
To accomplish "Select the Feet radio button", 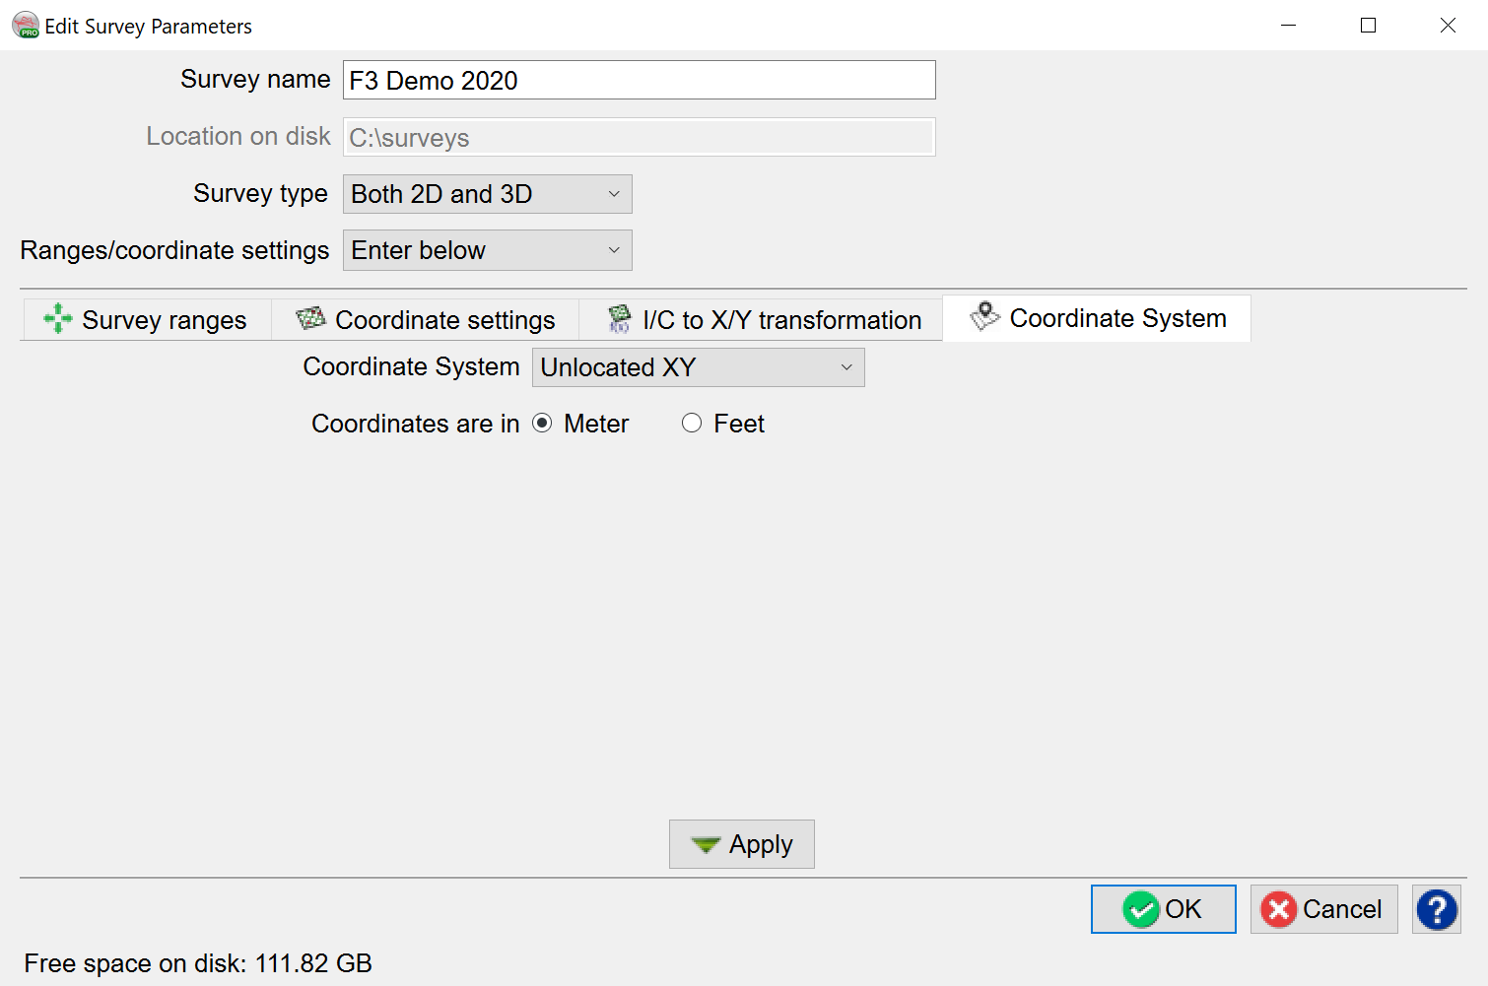I will coord(692,424).
